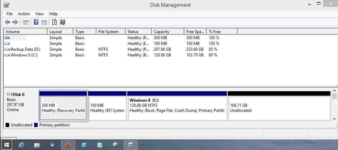Image resolution: width=338 pixels, height=150 pixels.
Task: Open the File menu
Action: (10, 14)
